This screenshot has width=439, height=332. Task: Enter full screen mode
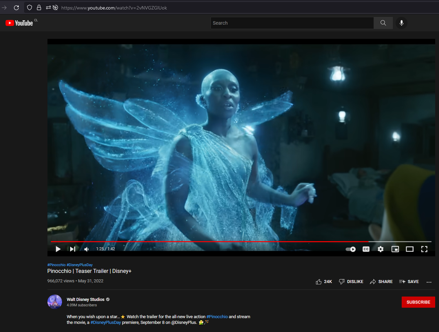click(x=424, y=249)
